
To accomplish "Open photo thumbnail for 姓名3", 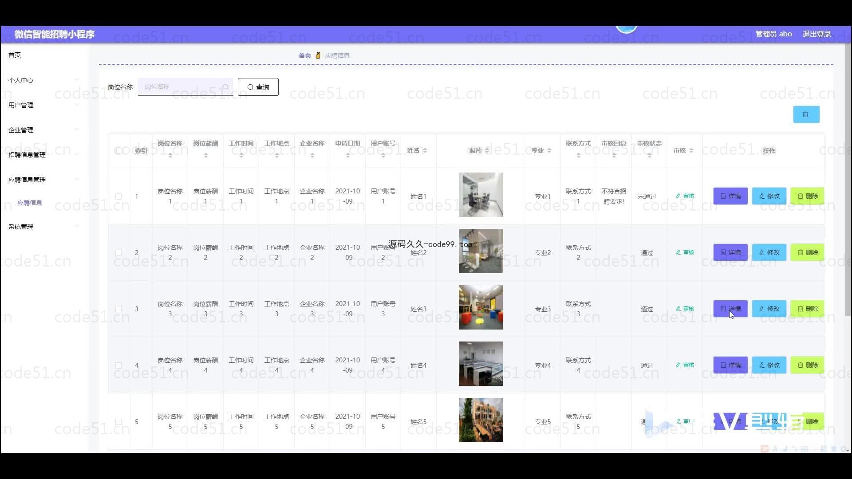I will pyautogui.click(x=481, y=307).
